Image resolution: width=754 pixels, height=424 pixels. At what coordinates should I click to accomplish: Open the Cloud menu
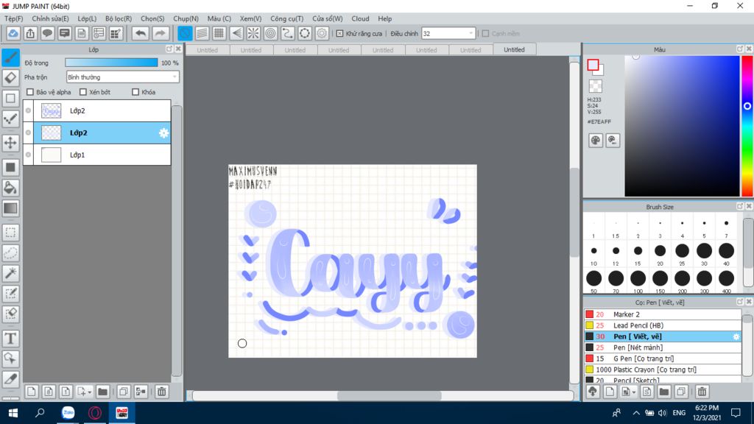tap(360, 18)
